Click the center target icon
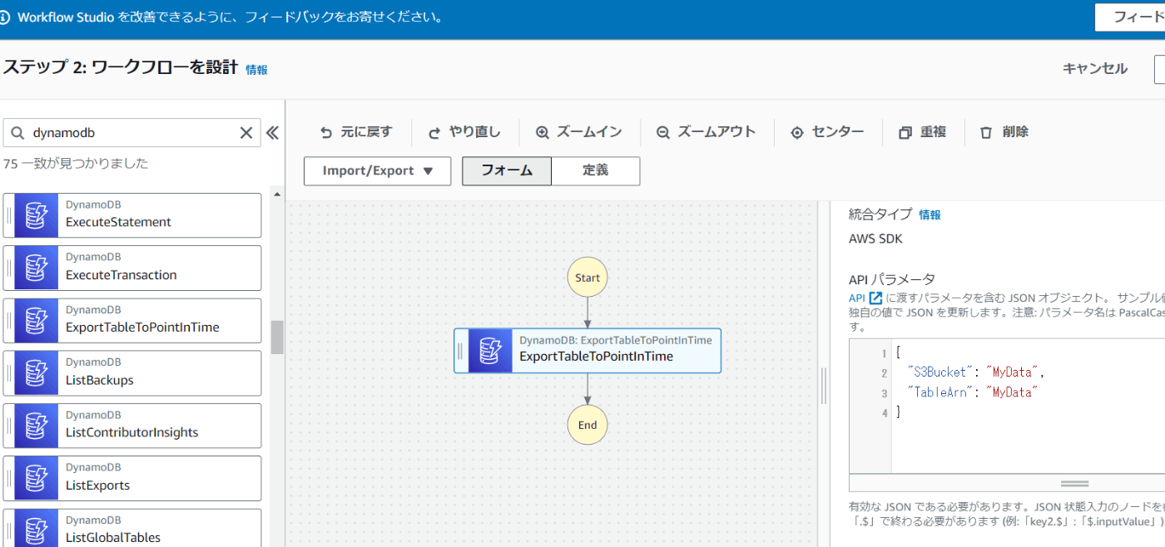The height and width of the screenshot is (547, 1165). click(x=797, y=132)
